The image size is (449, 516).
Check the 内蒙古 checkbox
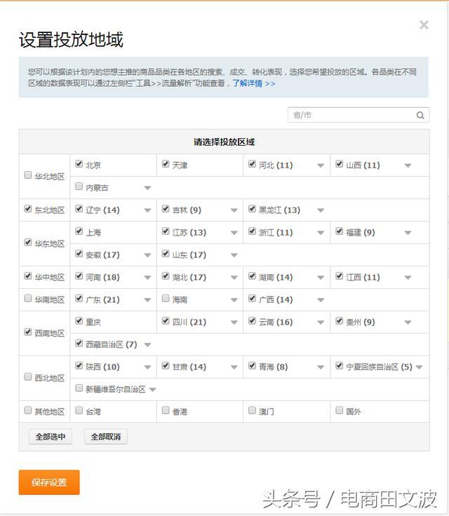(x=79, y=186)
